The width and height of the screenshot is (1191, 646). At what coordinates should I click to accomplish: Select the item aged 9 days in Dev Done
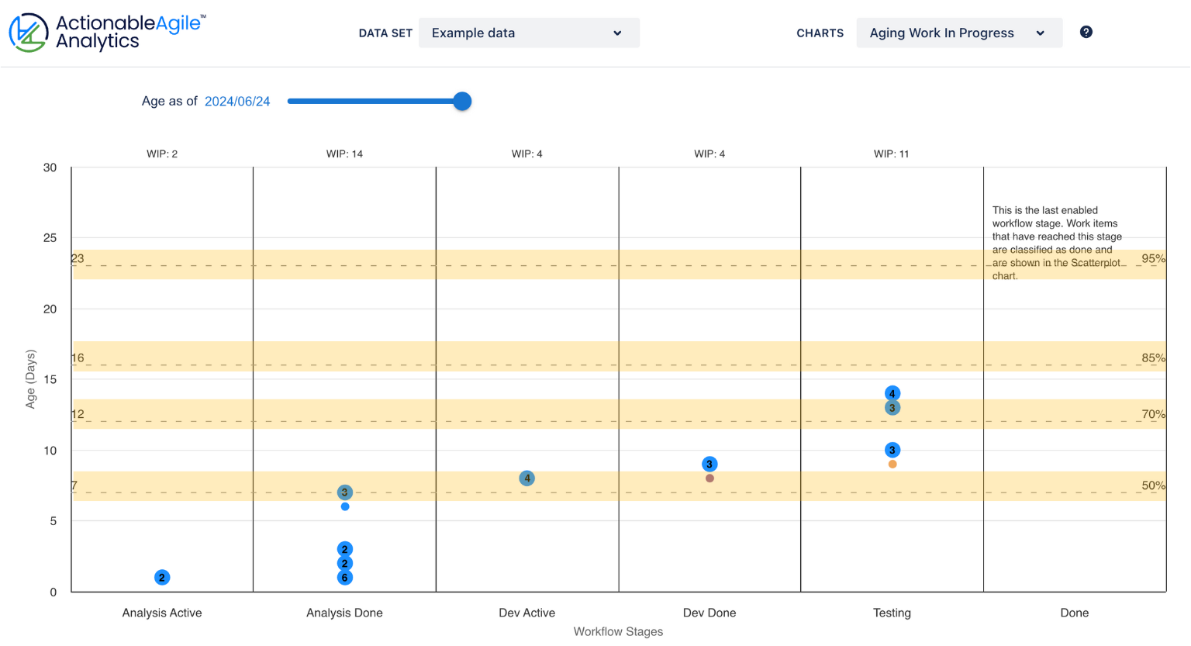coord(709,464)
